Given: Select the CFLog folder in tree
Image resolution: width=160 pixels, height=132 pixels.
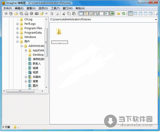Looking at the screenshot, I should (28, 19).
